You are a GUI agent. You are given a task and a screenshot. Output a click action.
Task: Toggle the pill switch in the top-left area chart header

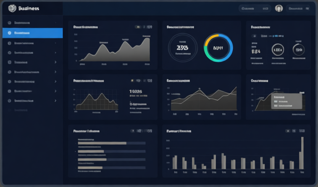click(138, 27)
